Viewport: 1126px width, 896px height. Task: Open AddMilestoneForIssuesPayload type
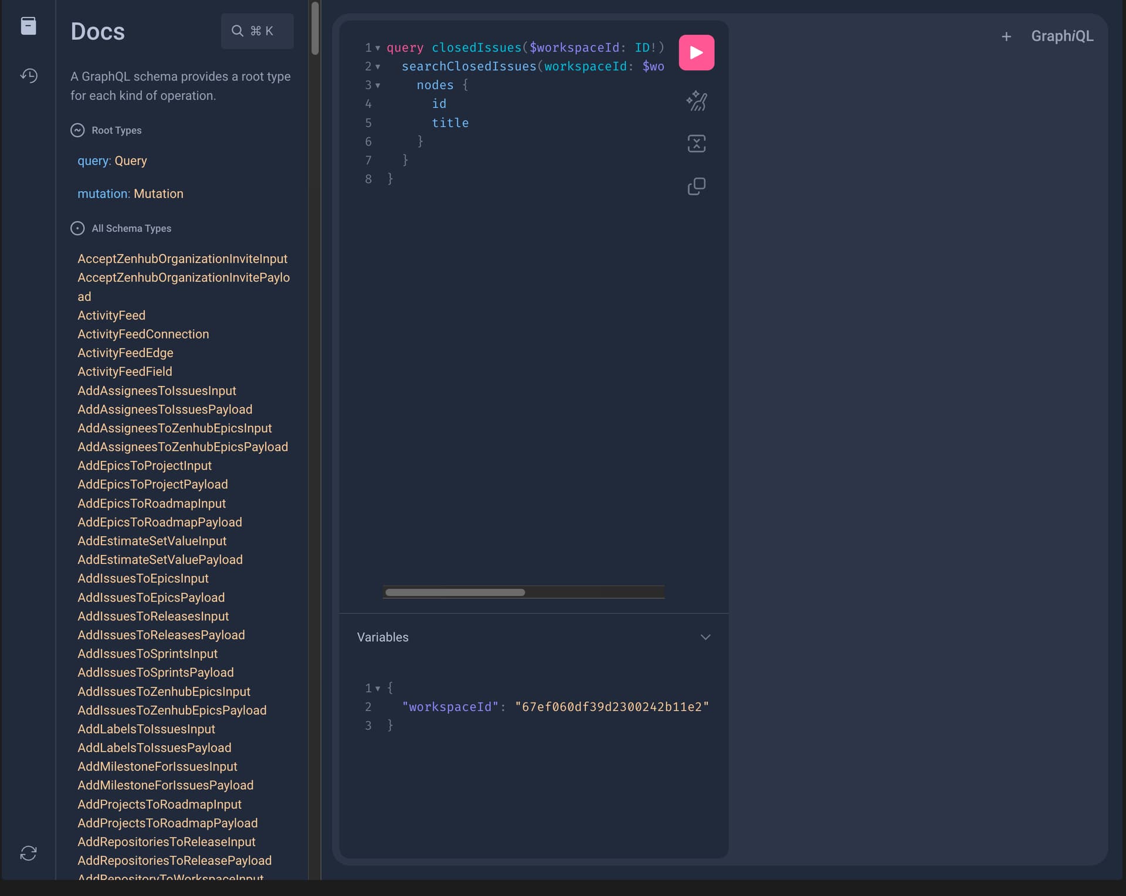165,786
